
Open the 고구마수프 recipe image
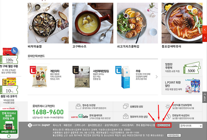coord(93,23)
